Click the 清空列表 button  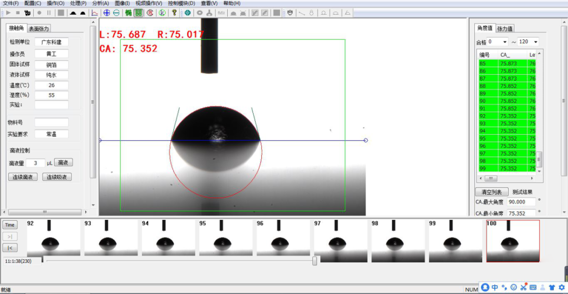click(491, 192)
